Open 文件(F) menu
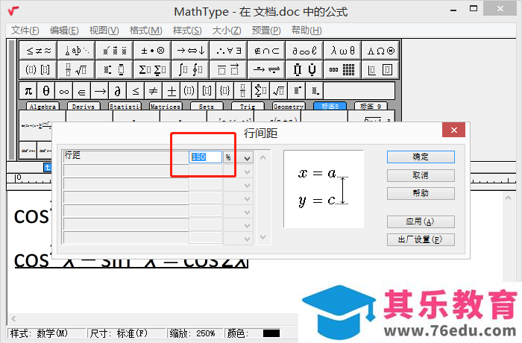Screen dimensions: 522x343 (25, 31)
